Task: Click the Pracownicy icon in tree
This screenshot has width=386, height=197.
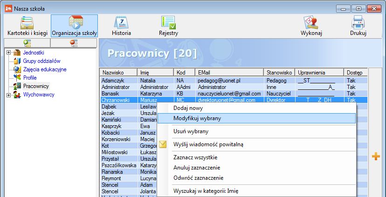Action: 17,86
